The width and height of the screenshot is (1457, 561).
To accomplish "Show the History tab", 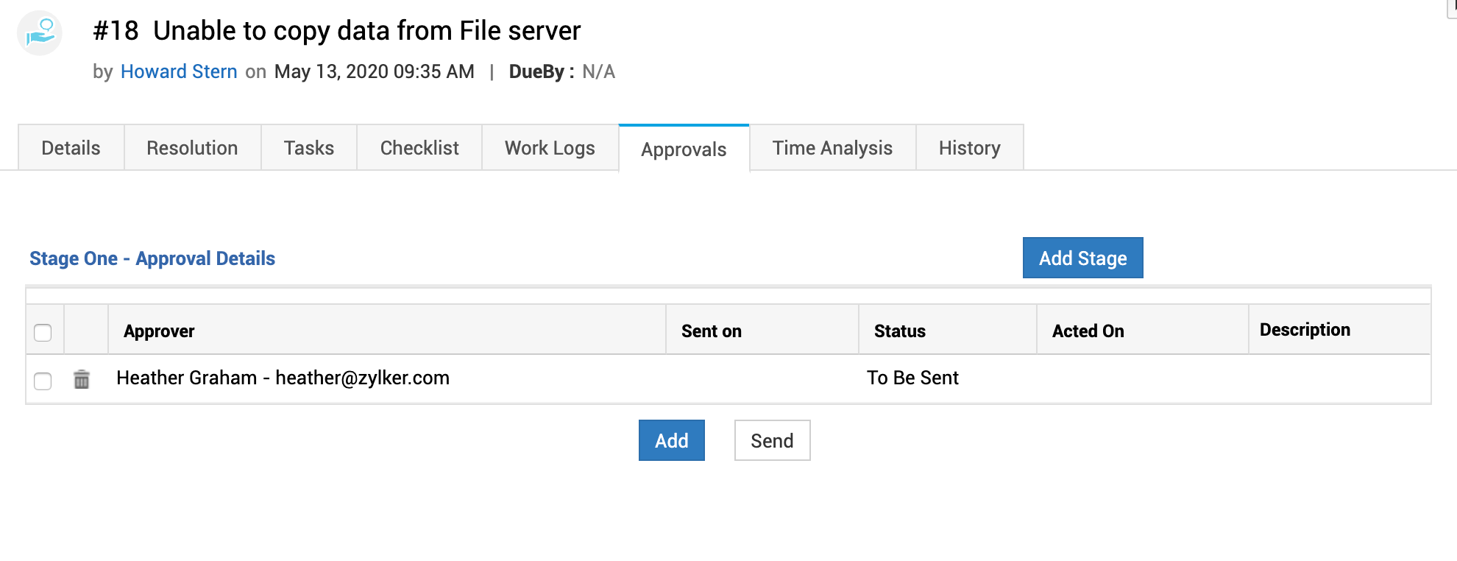I will pos(969,148).
